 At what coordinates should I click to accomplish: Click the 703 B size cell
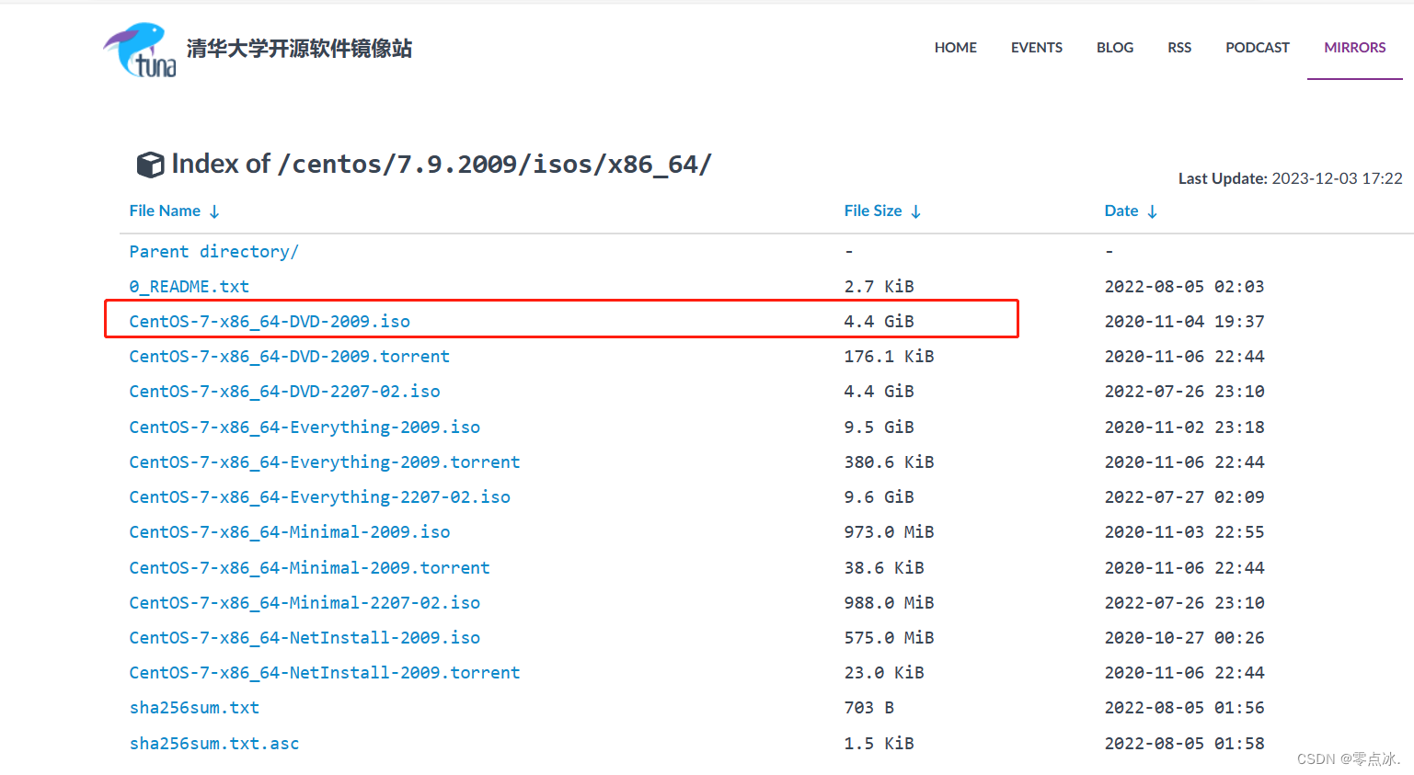[869, 708]
